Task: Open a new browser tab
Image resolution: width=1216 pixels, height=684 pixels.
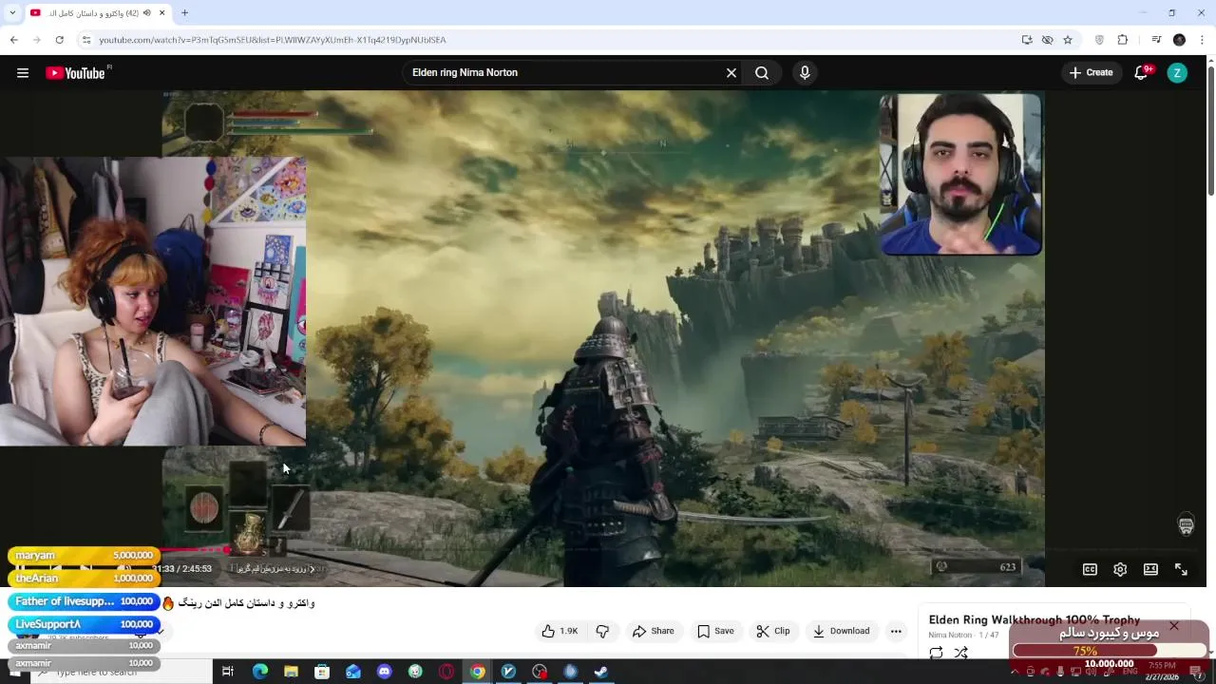Action: click(x=184, y=13)
